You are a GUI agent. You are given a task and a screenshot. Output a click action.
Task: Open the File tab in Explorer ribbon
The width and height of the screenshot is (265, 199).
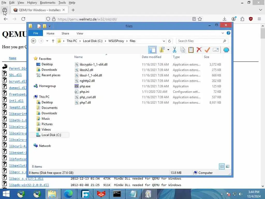pos(36,33)
